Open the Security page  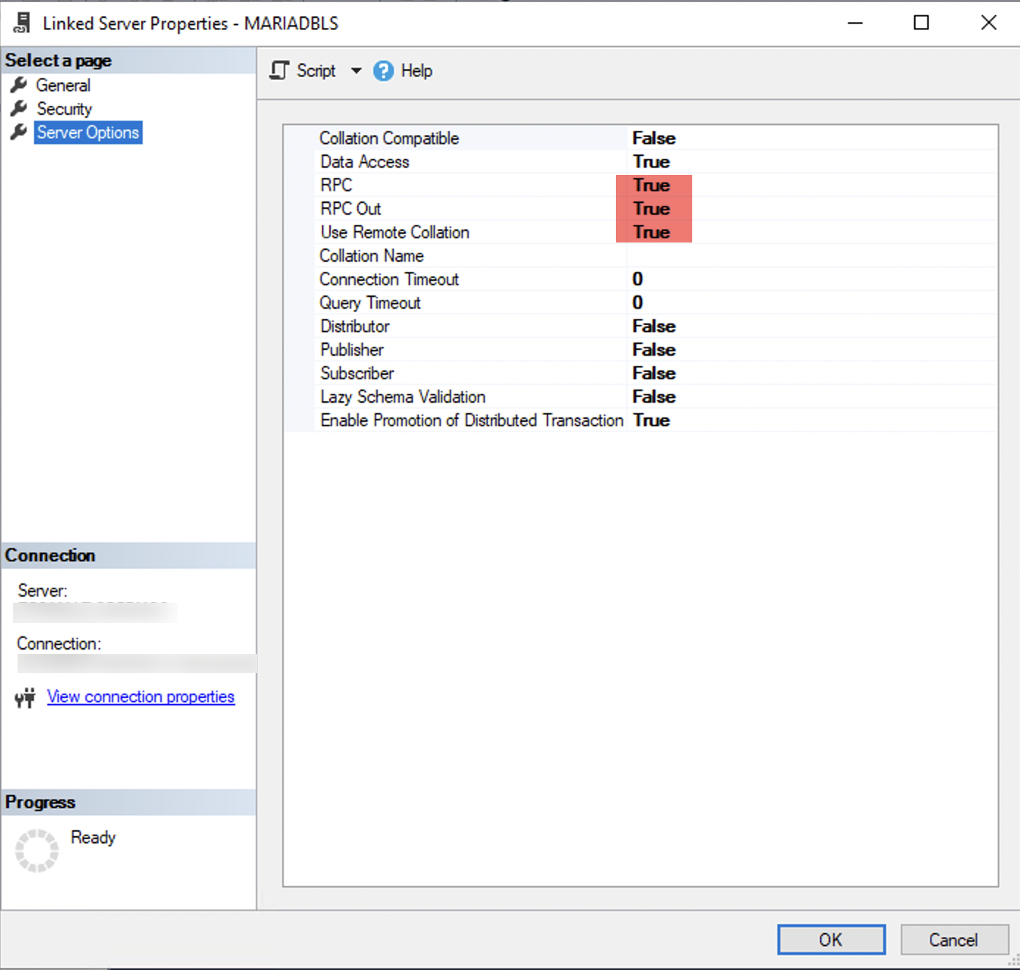65,109
